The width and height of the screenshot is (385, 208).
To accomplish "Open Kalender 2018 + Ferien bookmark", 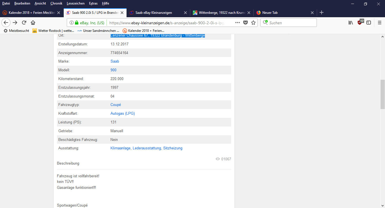I will click(143, 31).
